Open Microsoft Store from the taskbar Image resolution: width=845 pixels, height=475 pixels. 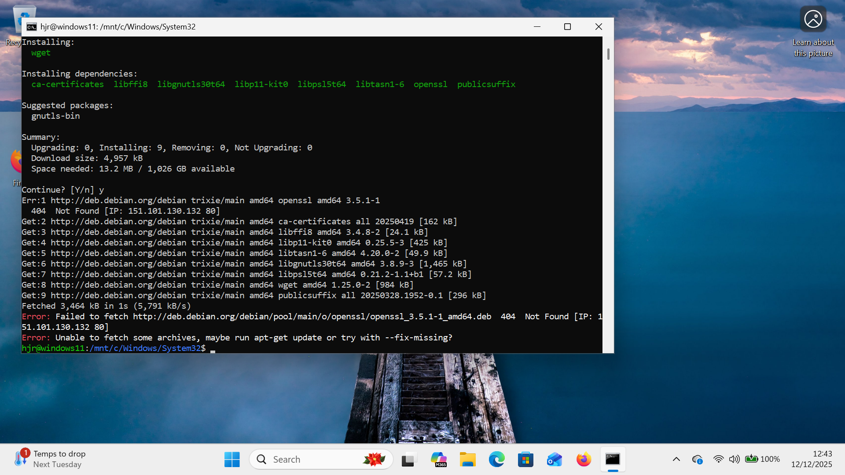pos(525,460)
